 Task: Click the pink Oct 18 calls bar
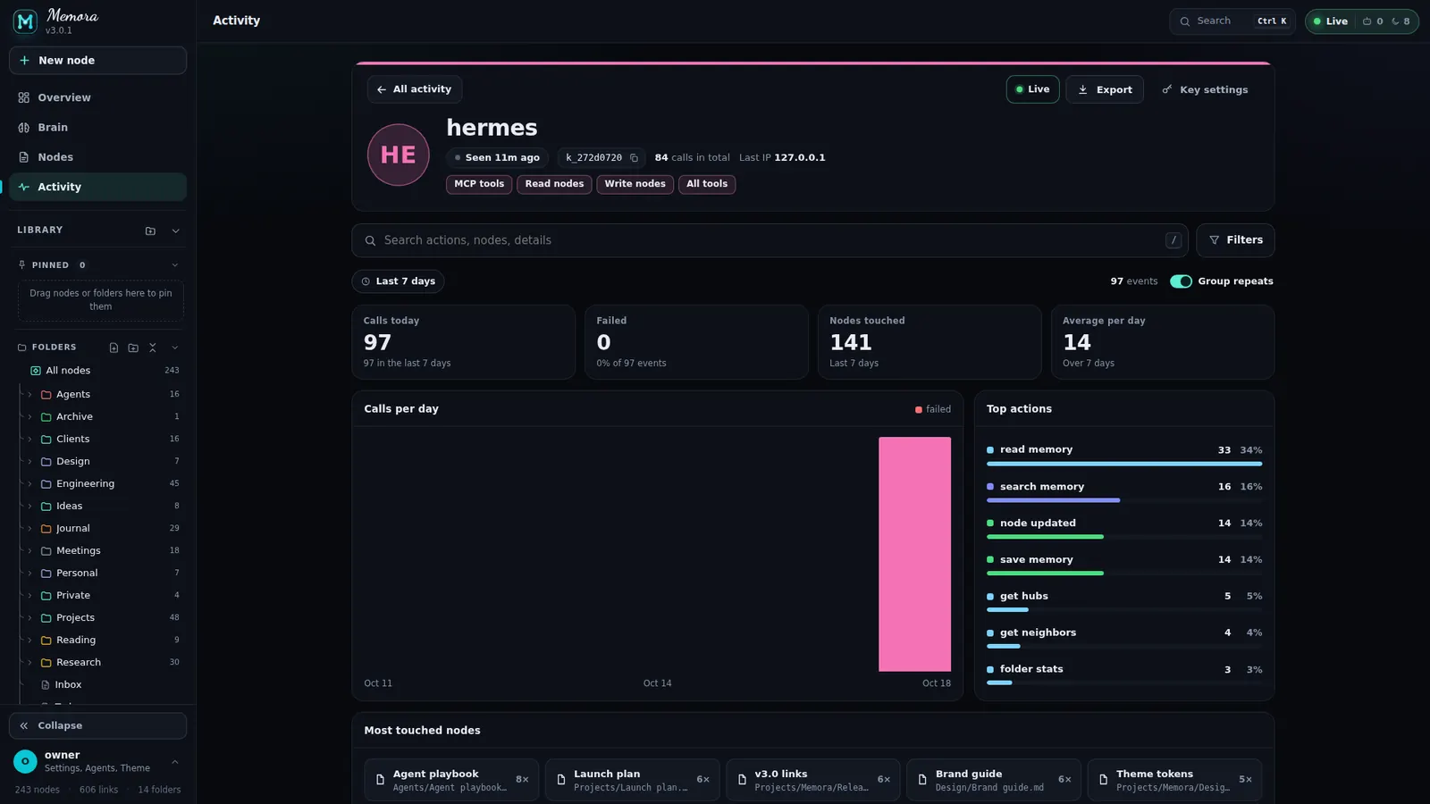tap(914, 554)
